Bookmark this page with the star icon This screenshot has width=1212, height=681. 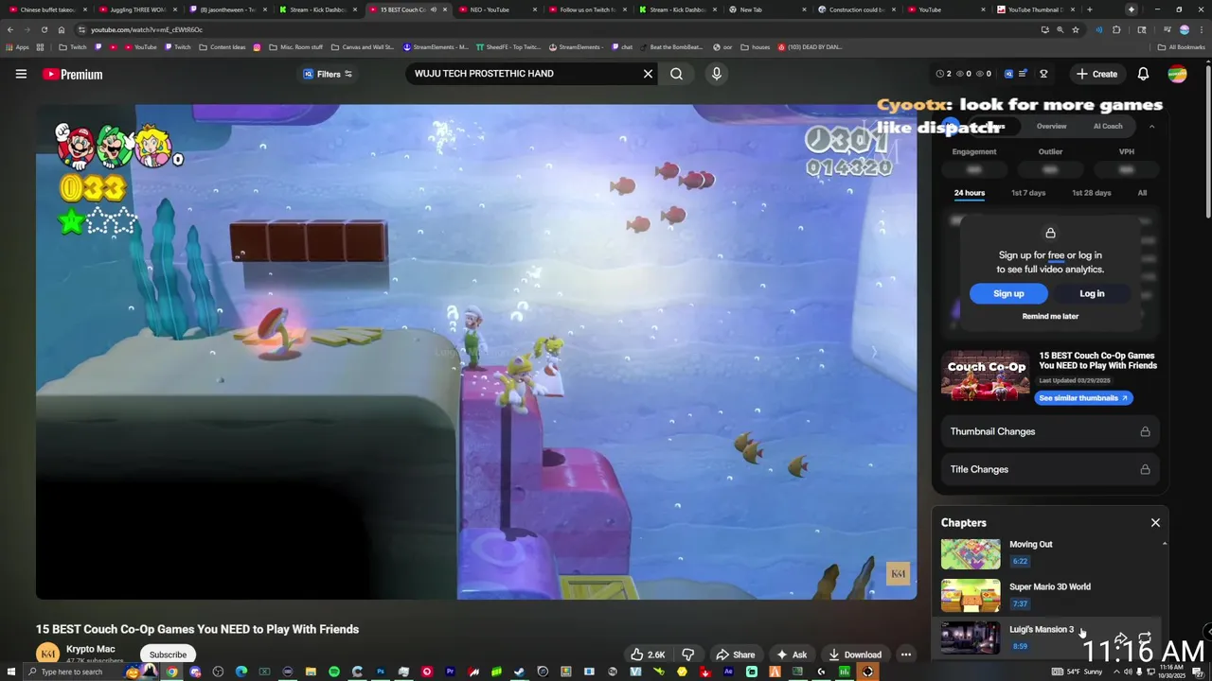(x=1076, y=29)
